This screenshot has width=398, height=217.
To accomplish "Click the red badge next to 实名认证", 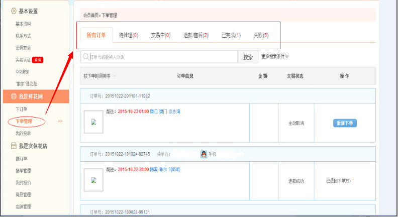I will tap(38, 60).
